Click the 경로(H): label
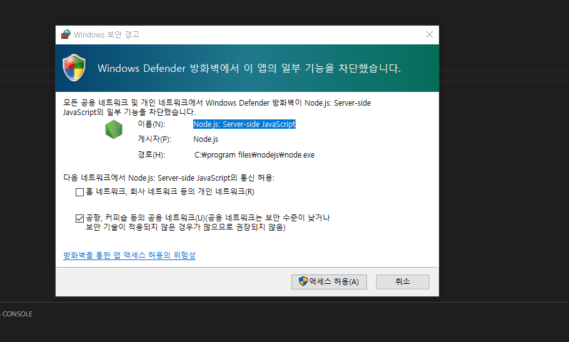The width and height of the screenshot is (569, 342). (151, 155)
